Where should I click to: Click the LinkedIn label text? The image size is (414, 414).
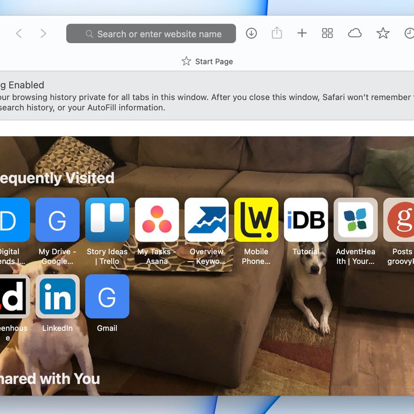[x=57, y=328]
